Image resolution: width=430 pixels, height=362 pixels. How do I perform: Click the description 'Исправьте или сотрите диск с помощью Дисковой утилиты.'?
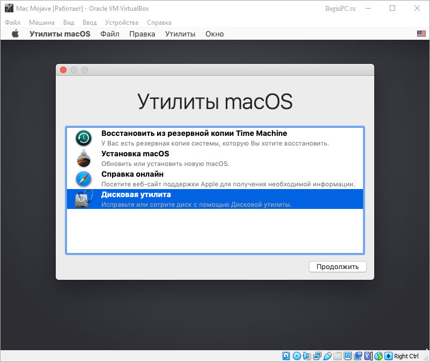pos(196,205)
